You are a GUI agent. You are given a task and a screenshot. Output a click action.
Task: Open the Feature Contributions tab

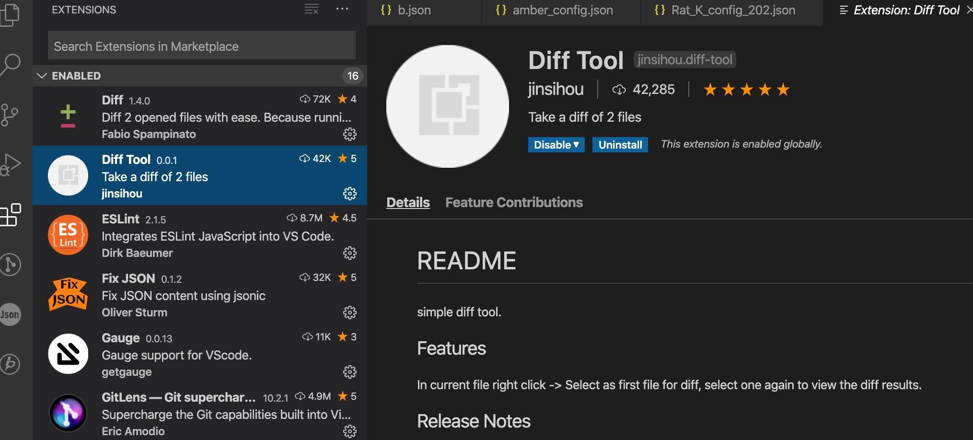[514, 202]
